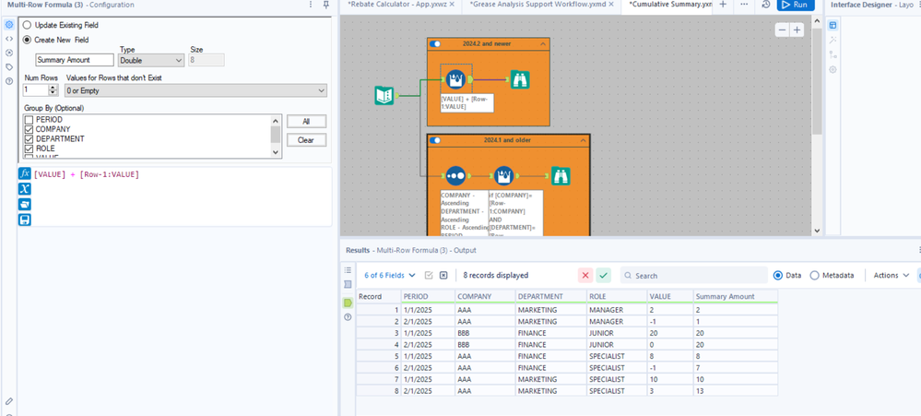
Task: Open the Type dropdown showing Double
Action: pyautogui.click(x=151, y=60)
